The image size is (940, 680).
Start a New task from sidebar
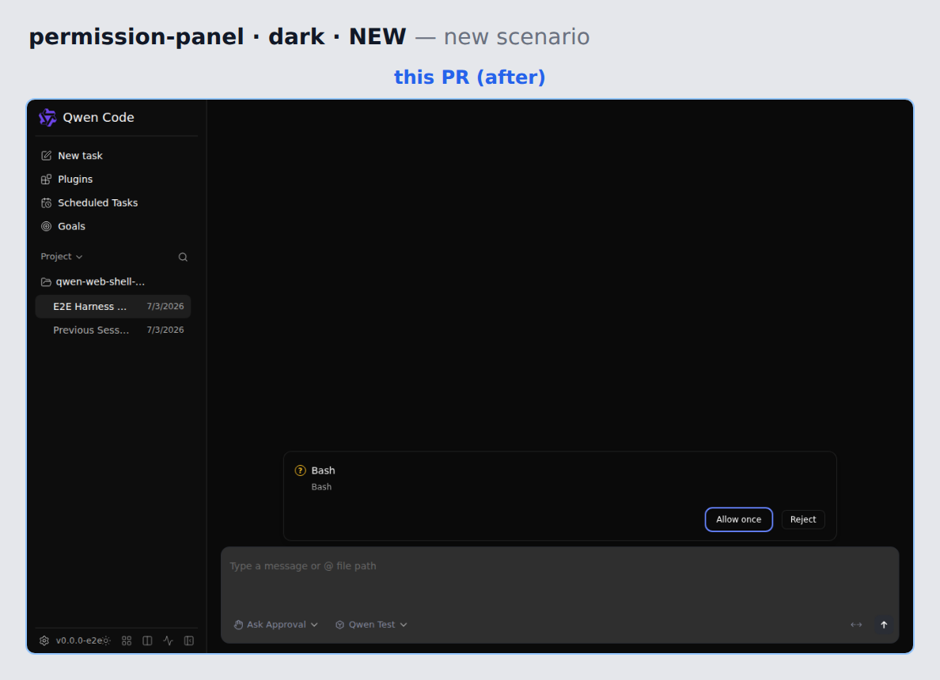click(x=71, y=156)
